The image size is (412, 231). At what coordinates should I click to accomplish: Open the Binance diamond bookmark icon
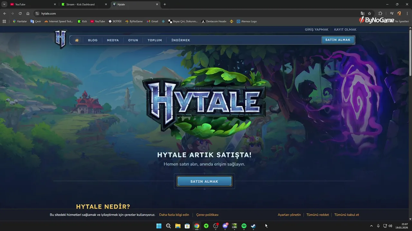point(231,21)
